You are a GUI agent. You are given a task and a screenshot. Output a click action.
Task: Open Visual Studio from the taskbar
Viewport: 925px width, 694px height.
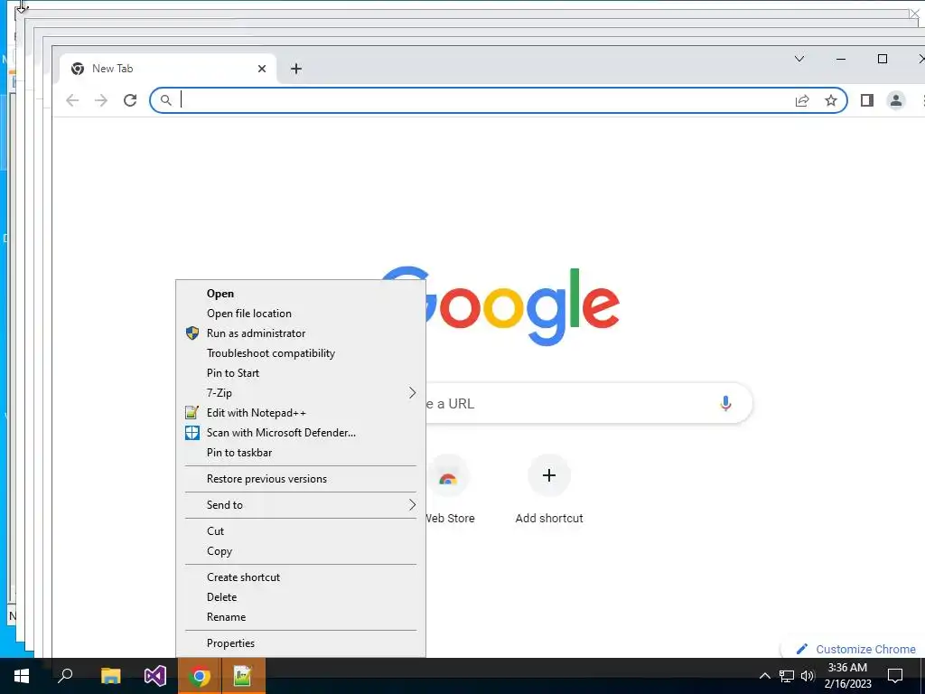click(x=154, y=676)
